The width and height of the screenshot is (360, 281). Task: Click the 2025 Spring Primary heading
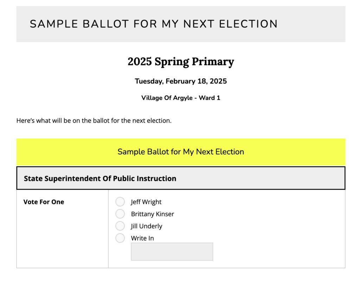(181, 62)
